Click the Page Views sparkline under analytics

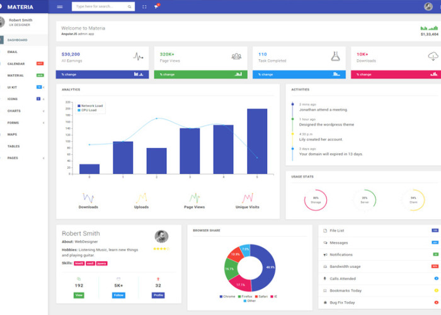[x=195, y=198]
